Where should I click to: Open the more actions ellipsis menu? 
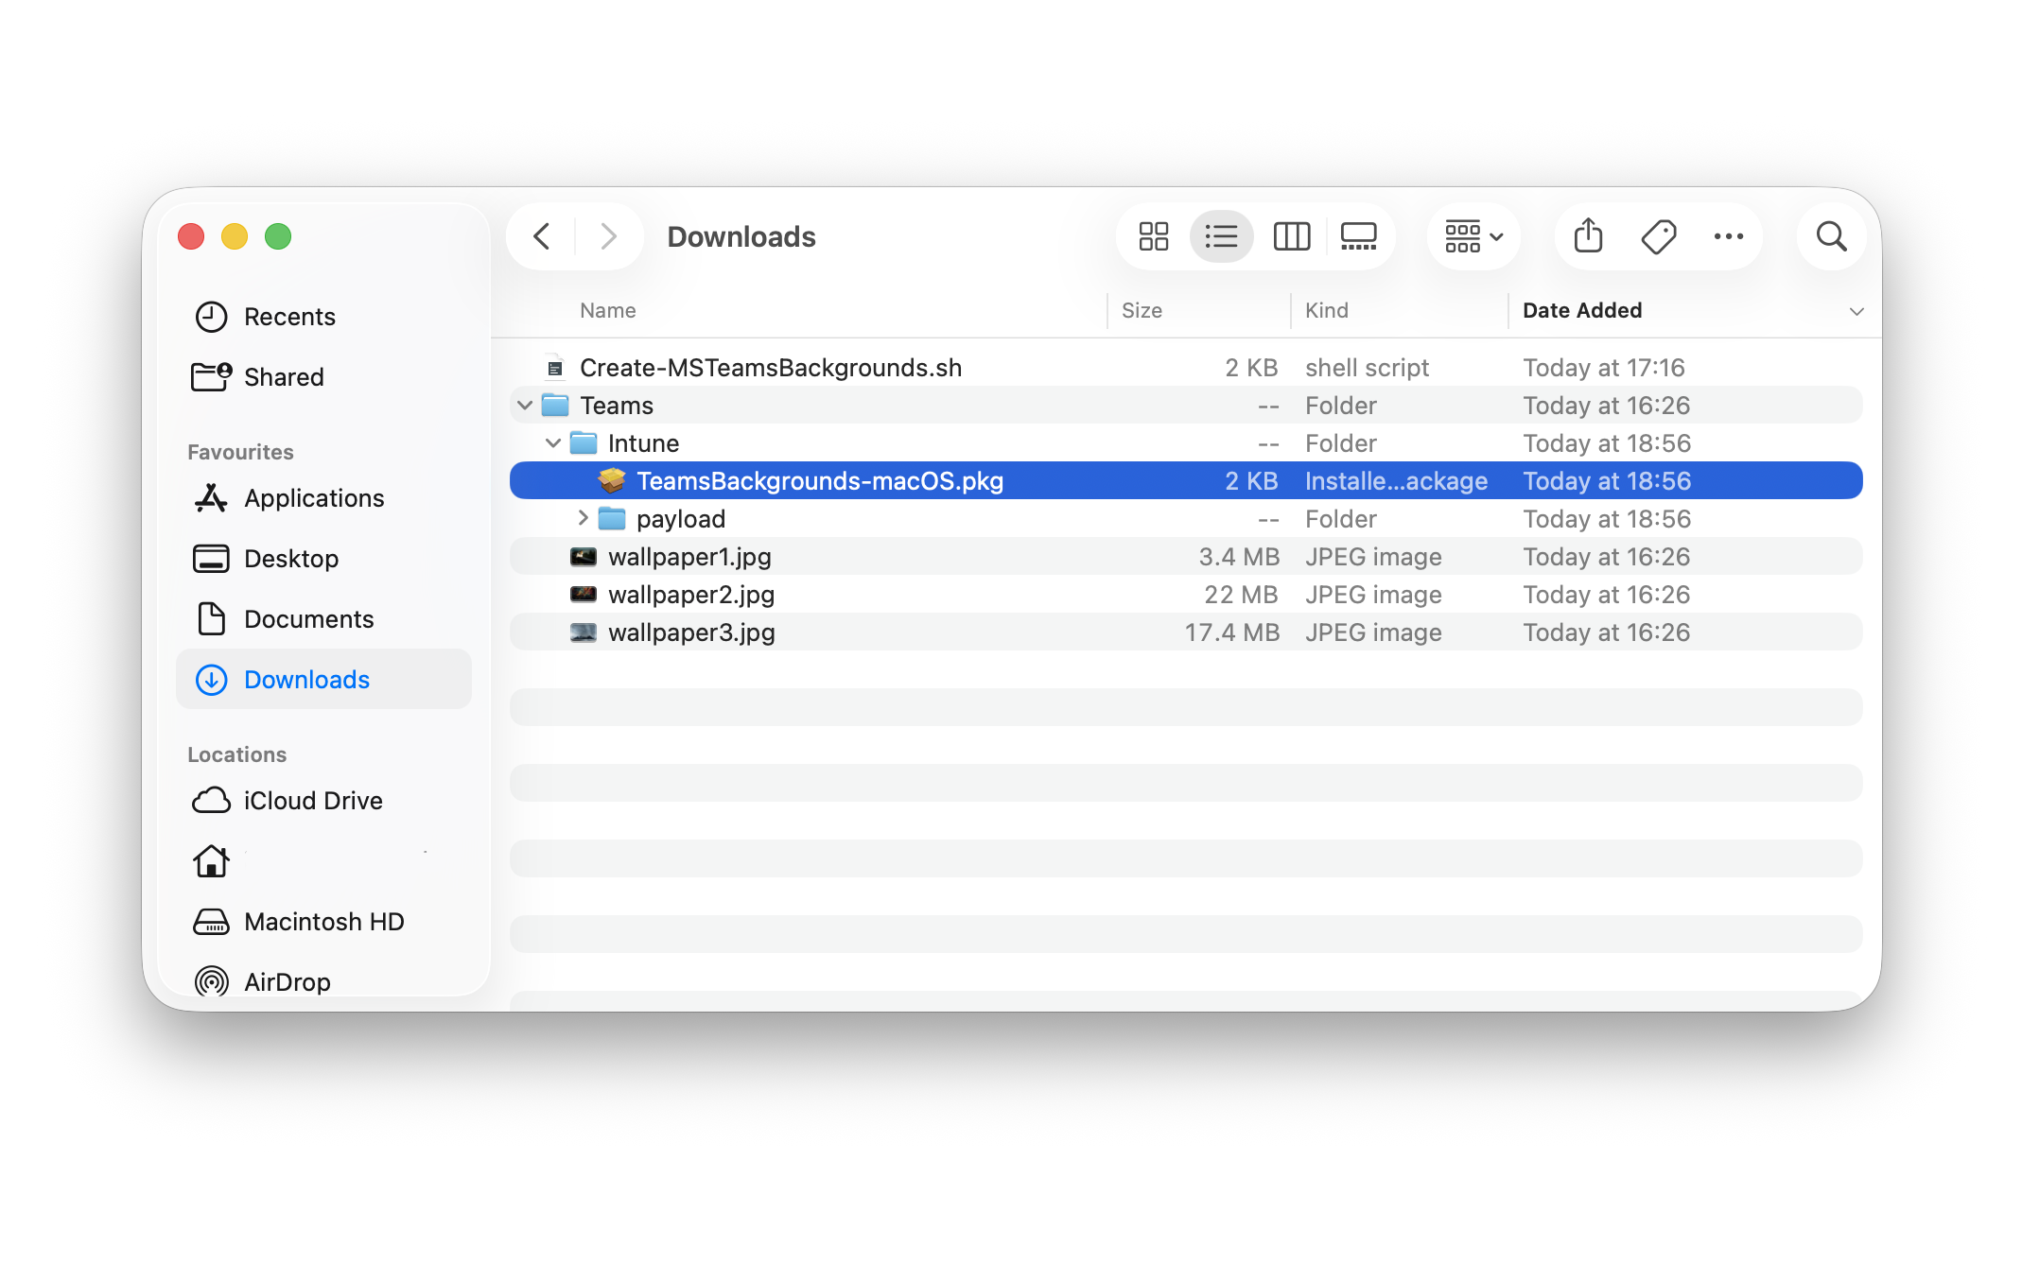point(1728,236)
